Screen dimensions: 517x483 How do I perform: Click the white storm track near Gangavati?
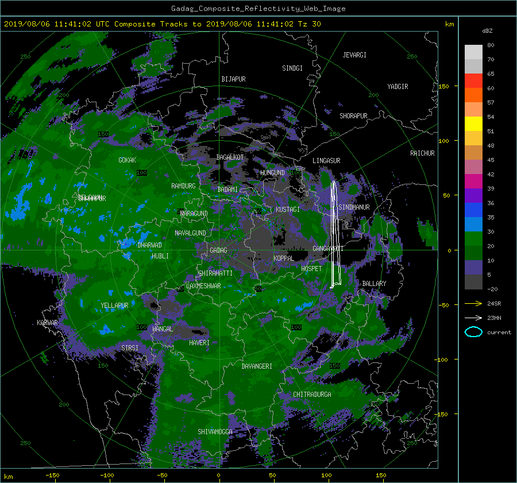tap(335, 234)
